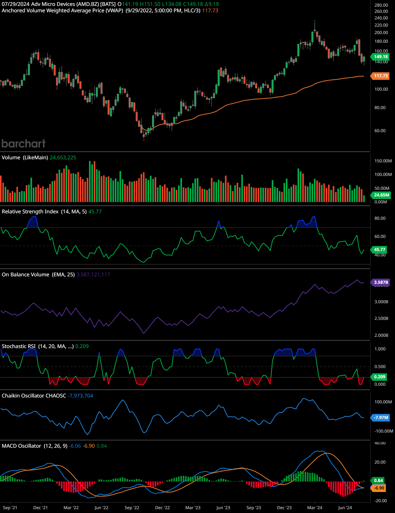Image resolution: width=395 pixels, height=513 pixels.
Task: Select the blue -7.97M Chaikin axis tag
Action: [380, 417]
